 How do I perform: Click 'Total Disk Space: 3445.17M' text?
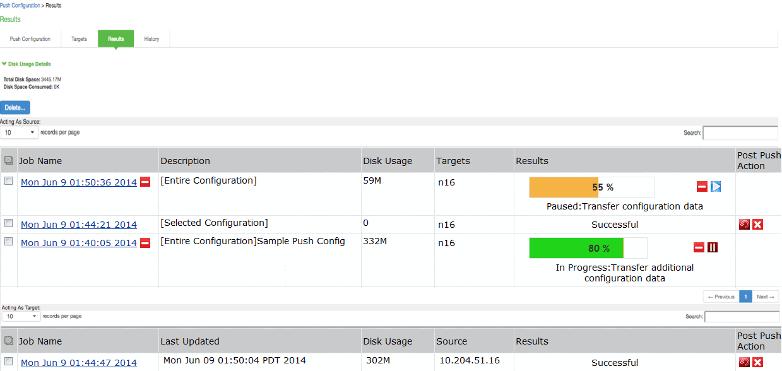(x=32, y=79)
